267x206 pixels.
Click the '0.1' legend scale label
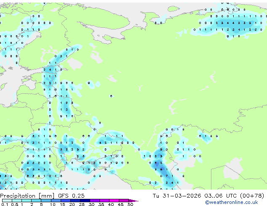tap(5, 204)
